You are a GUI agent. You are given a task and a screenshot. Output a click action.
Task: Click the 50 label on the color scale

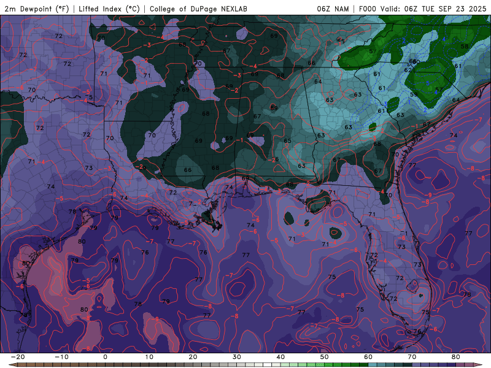click(x=325, y=357)
